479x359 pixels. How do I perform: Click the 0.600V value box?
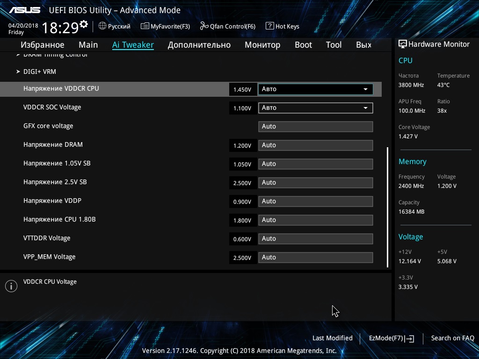tap(243, 239)
